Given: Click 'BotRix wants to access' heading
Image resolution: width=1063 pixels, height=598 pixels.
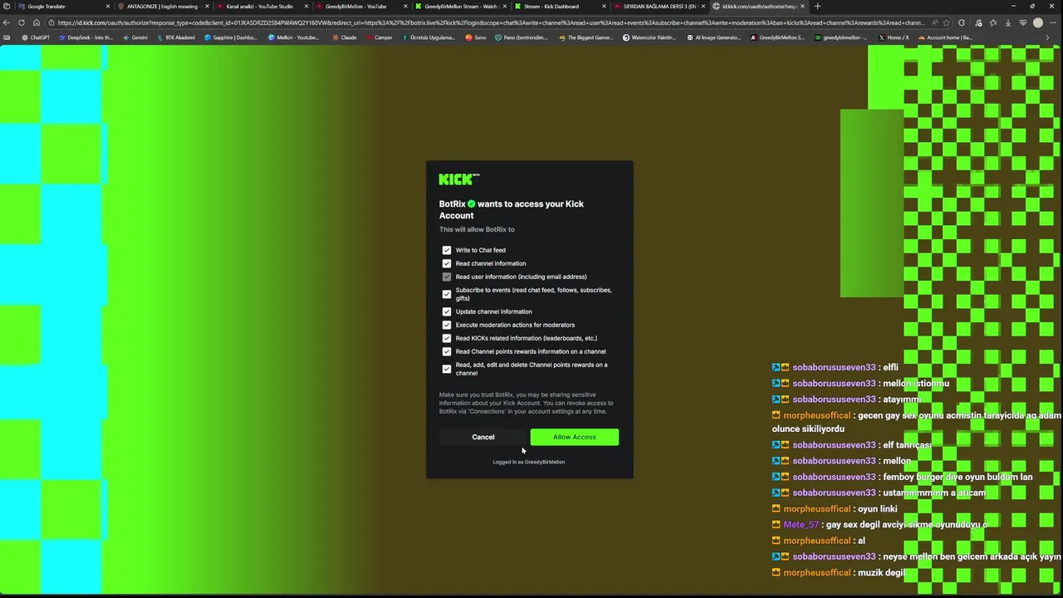Looking at the screenshot, I should point(512,209).
